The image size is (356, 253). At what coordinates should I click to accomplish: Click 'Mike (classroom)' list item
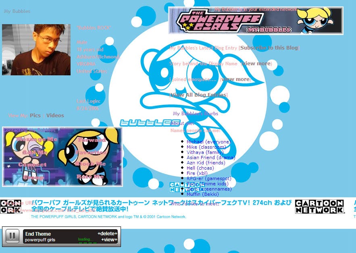pos(206,147)
